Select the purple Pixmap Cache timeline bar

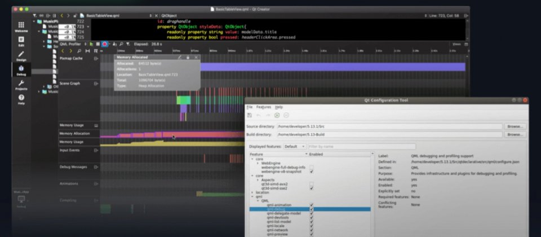(x=332, y=67)
